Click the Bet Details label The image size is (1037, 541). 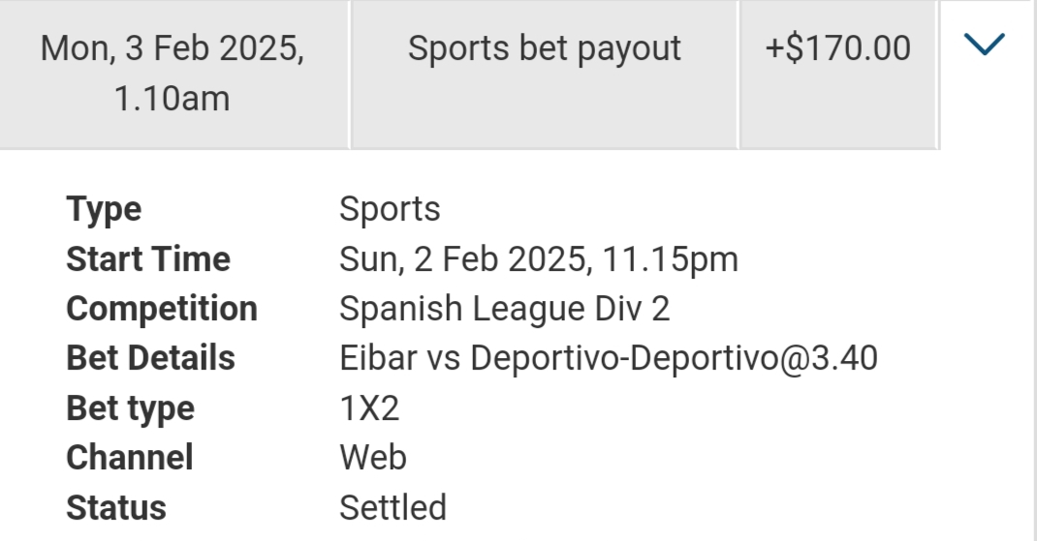(150, 359)
